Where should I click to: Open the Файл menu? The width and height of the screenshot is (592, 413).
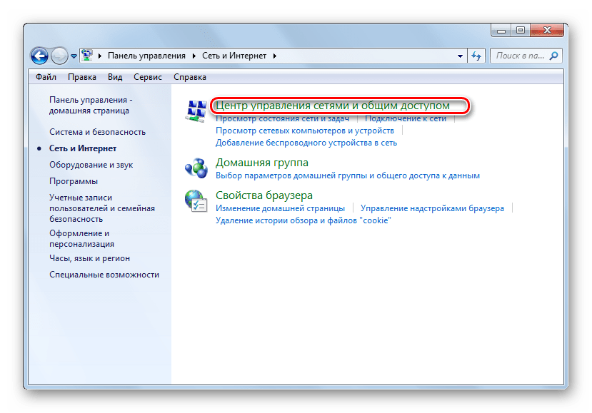pyautogui.click(x=46, y=77)
